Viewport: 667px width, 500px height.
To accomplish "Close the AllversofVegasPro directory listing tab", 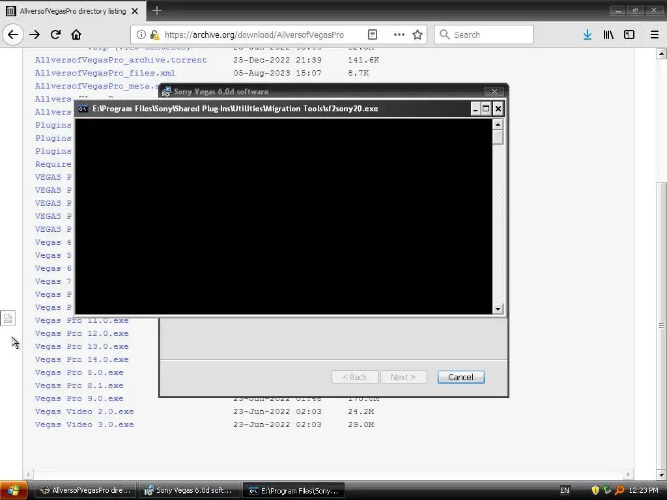I will pyautogui.click(x=135, y=11).
